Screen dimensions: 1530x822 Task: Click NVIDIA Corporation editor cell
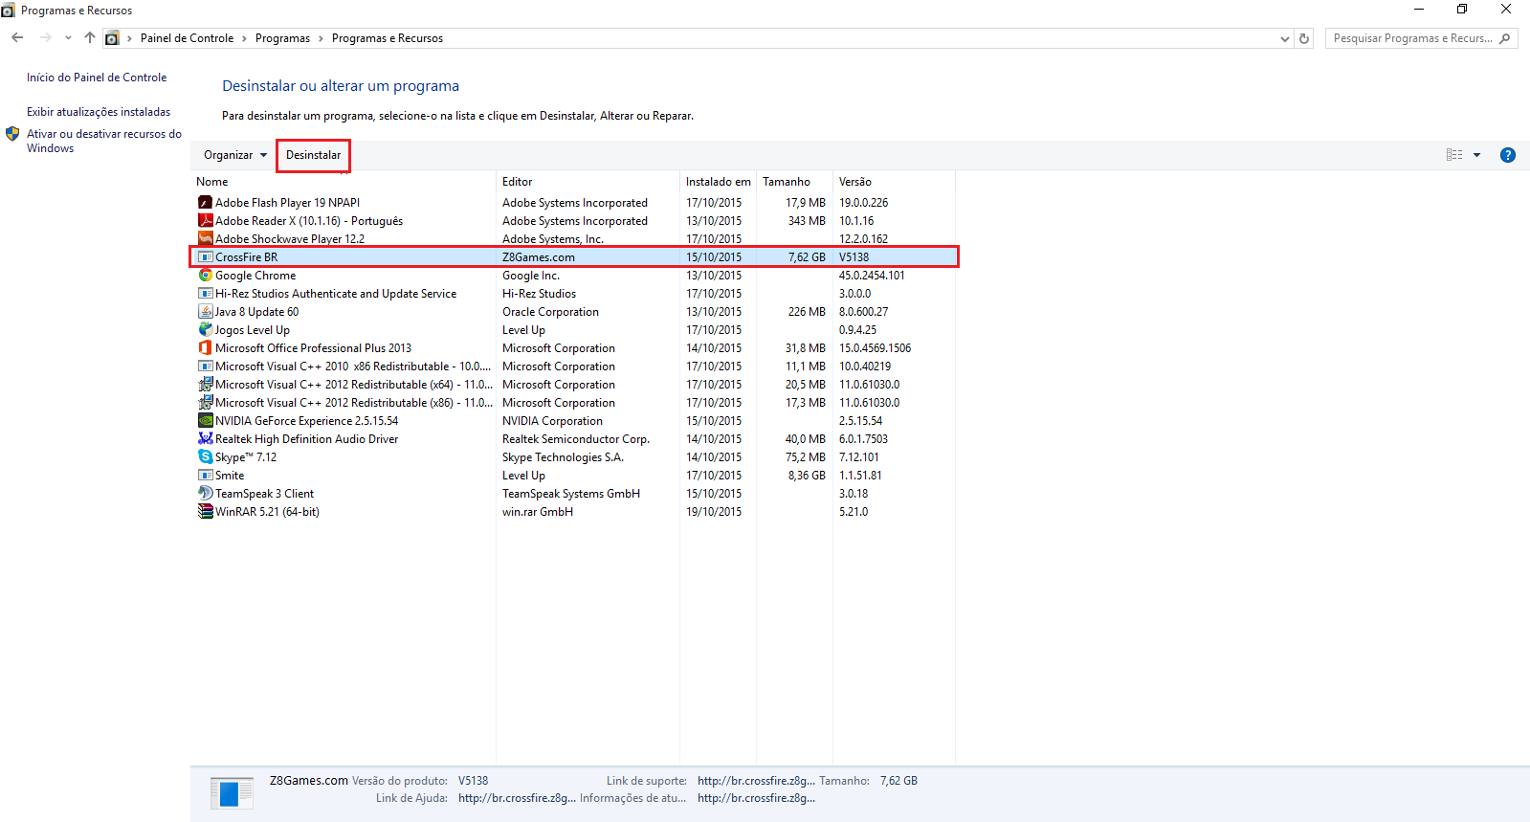552,421
